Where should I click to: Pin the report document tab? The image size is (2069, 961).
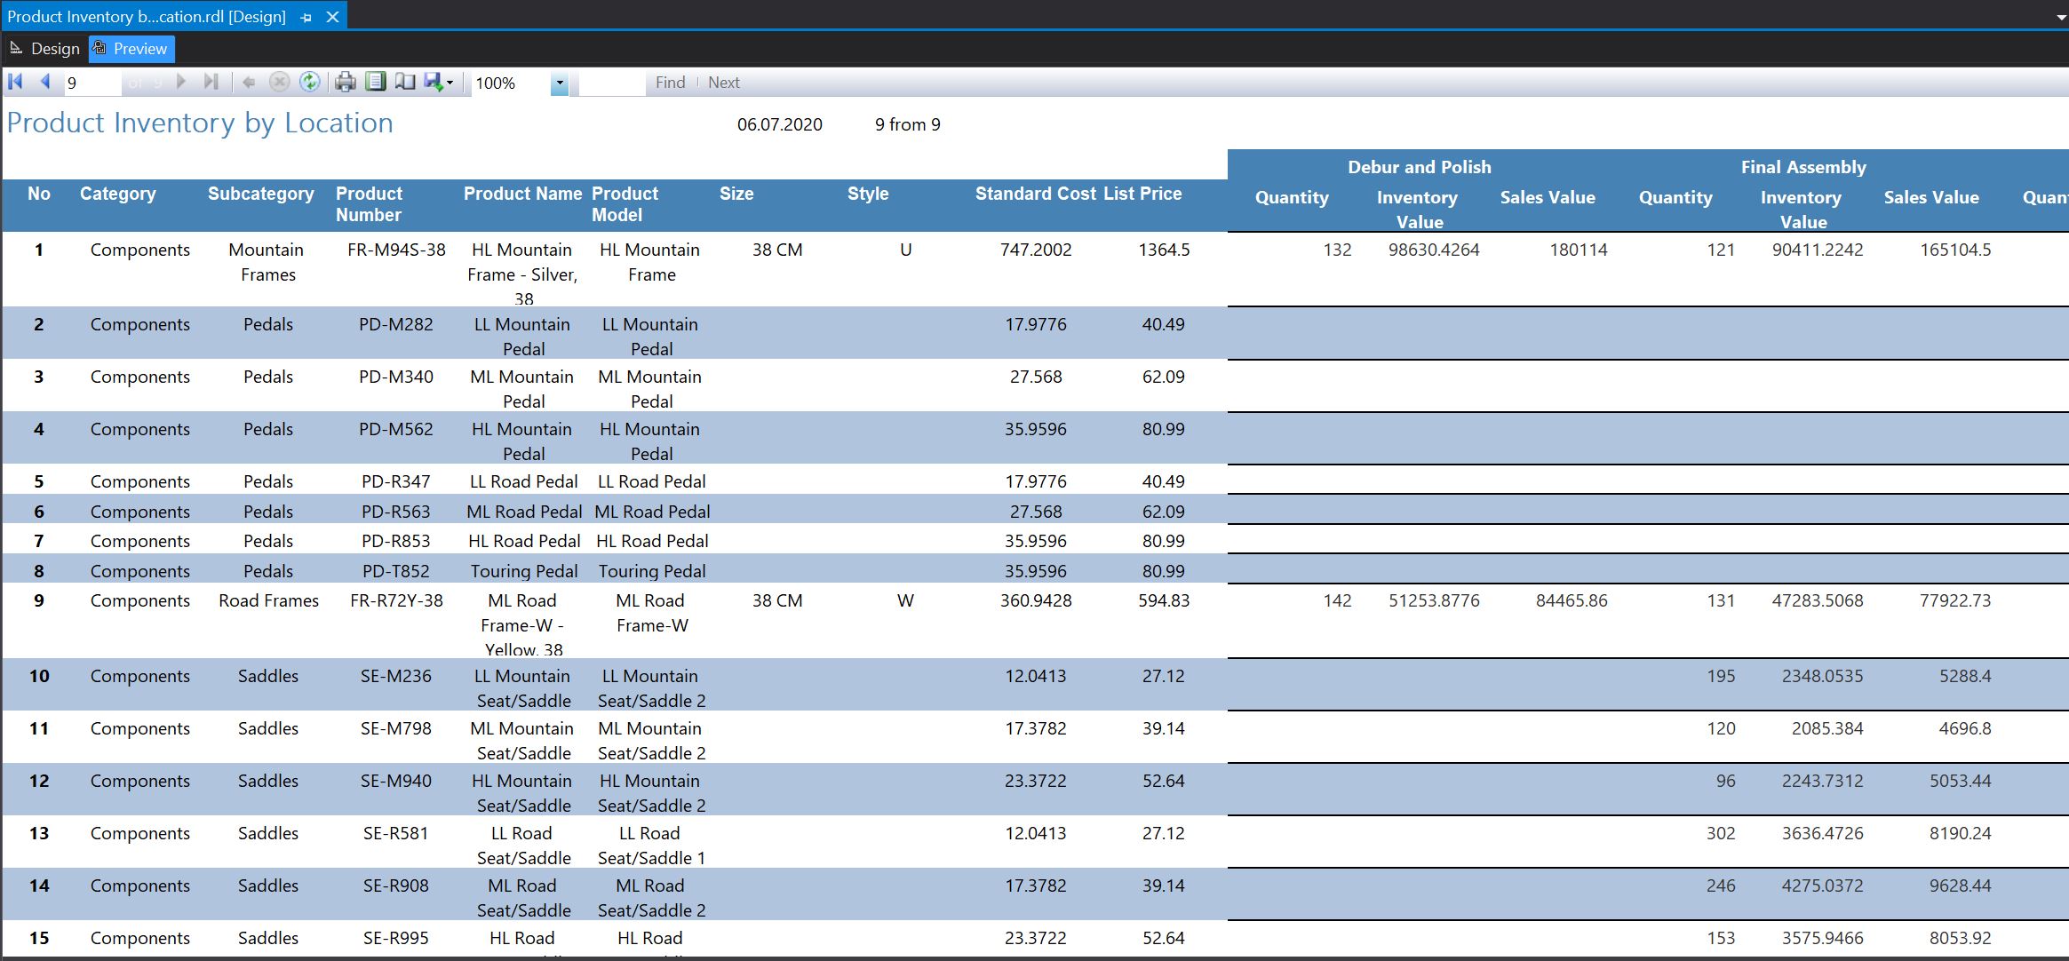pos(305,16)
